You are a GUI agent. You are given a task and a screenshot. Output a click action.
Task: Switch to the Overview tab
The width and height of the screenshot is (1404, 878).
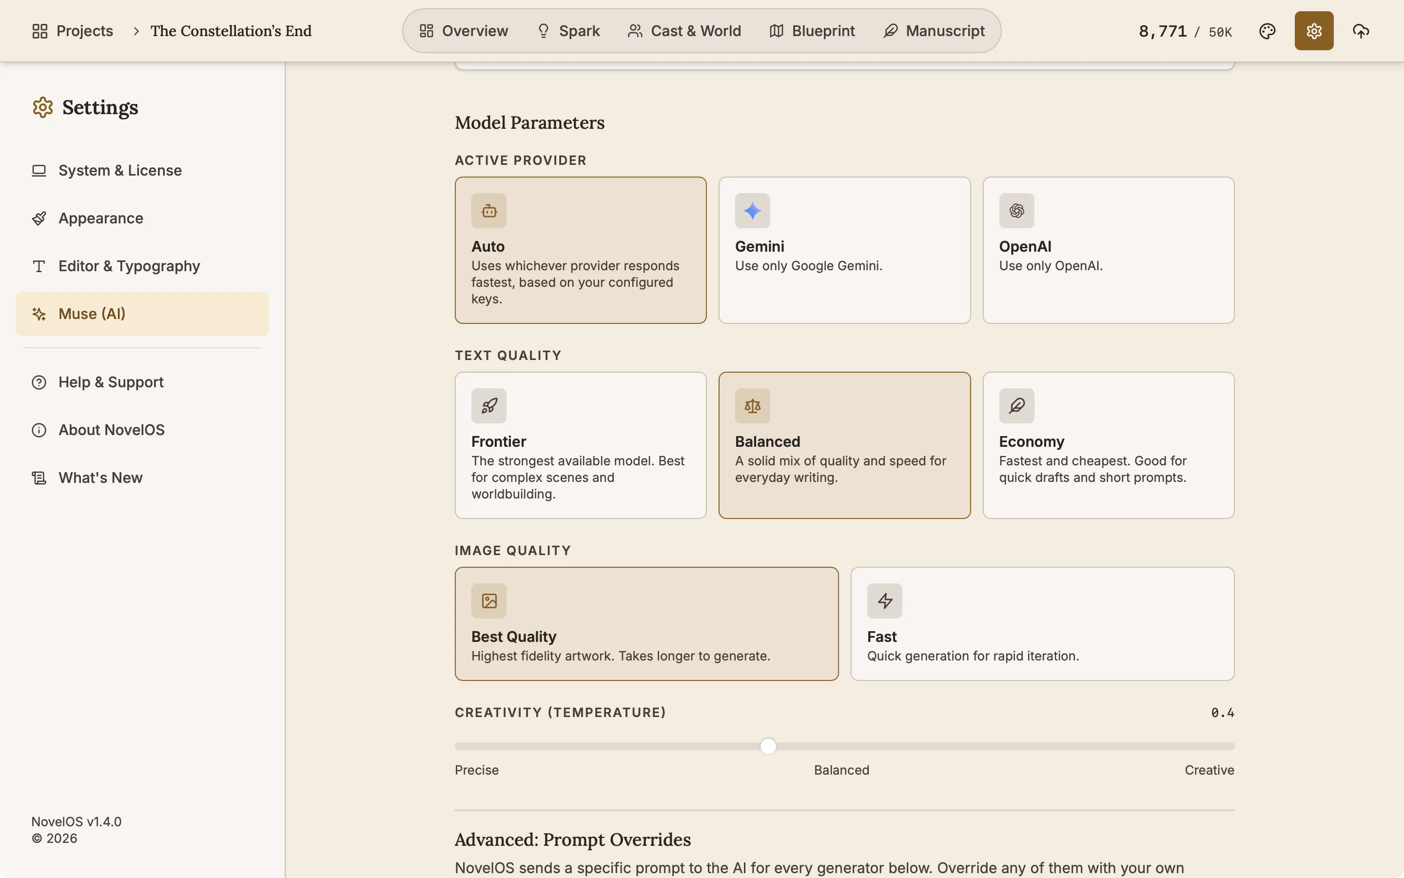coord(464,31)
